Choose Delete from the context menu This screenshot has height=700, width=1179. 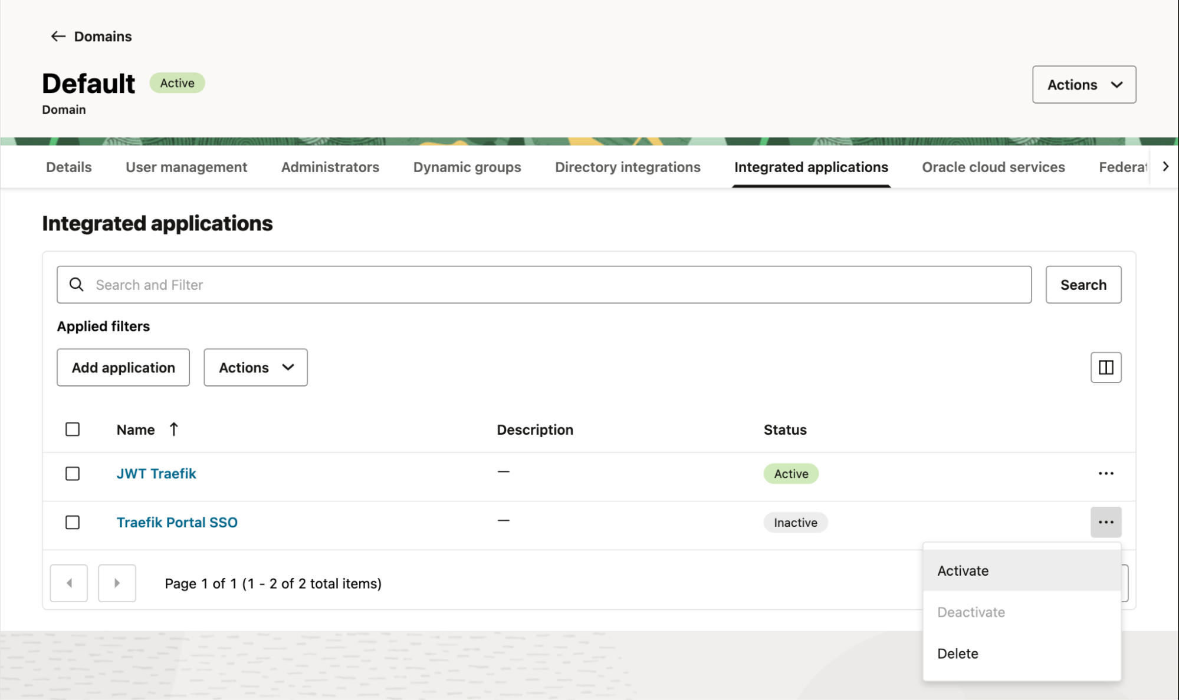[1022, 653]
